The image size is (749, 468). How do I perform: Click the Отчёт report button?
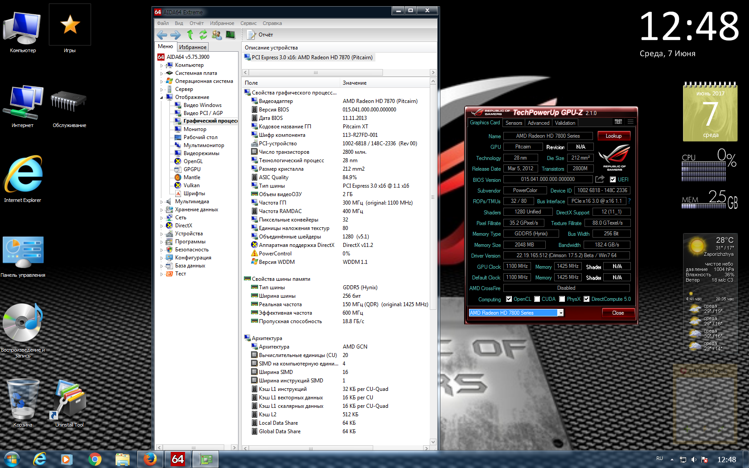point(261,35)
